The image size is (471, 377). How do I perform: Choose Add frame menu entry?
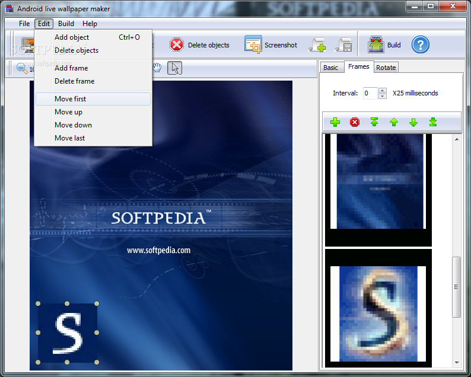pos(93,68)
